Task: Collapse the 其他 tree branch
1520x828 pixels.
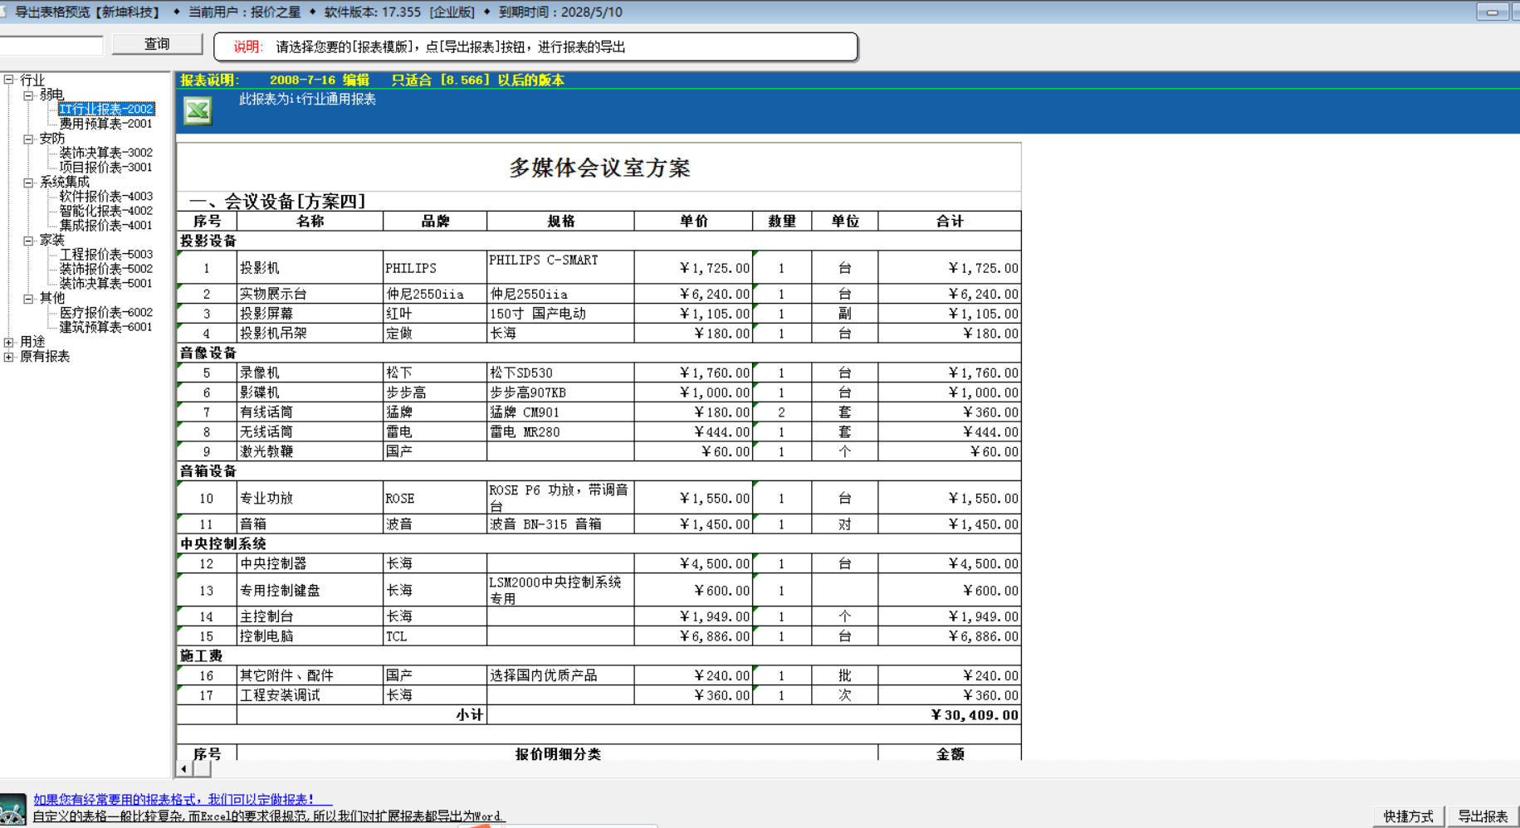Action: (28, 299)
